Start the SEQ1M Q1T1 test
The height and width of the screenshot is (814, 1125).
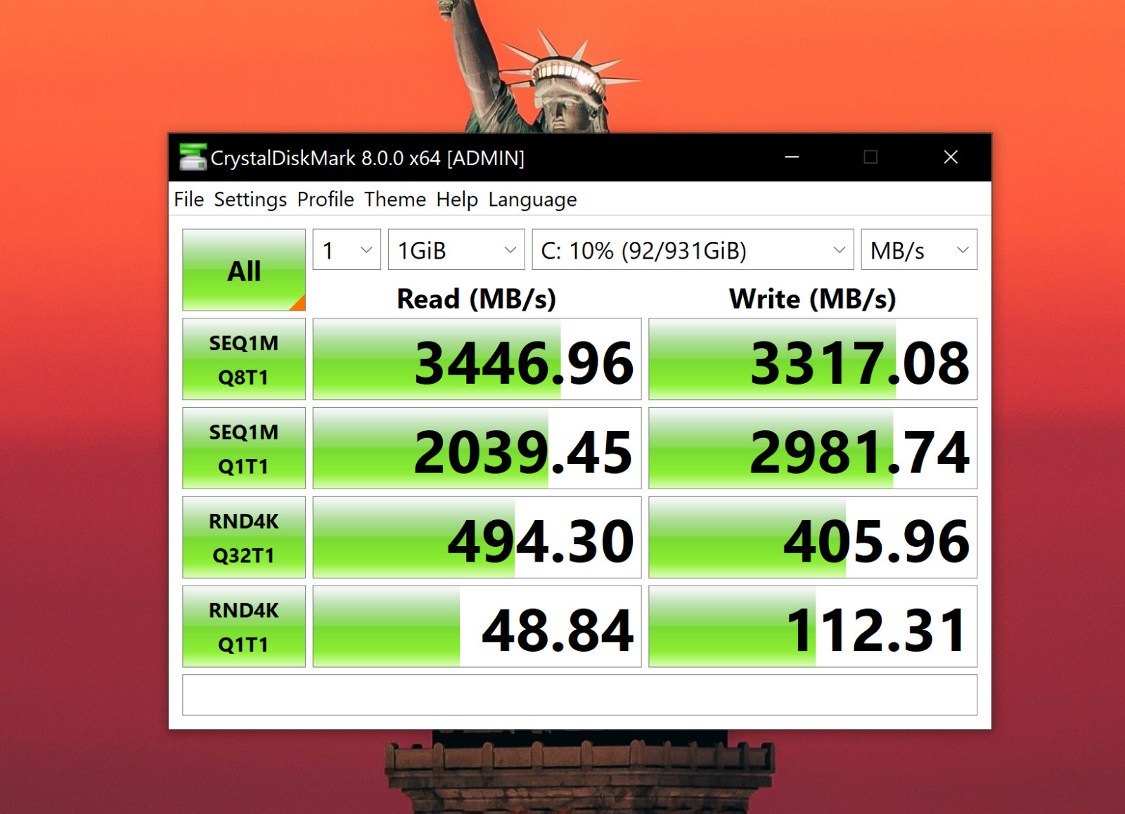click(244, 448)
